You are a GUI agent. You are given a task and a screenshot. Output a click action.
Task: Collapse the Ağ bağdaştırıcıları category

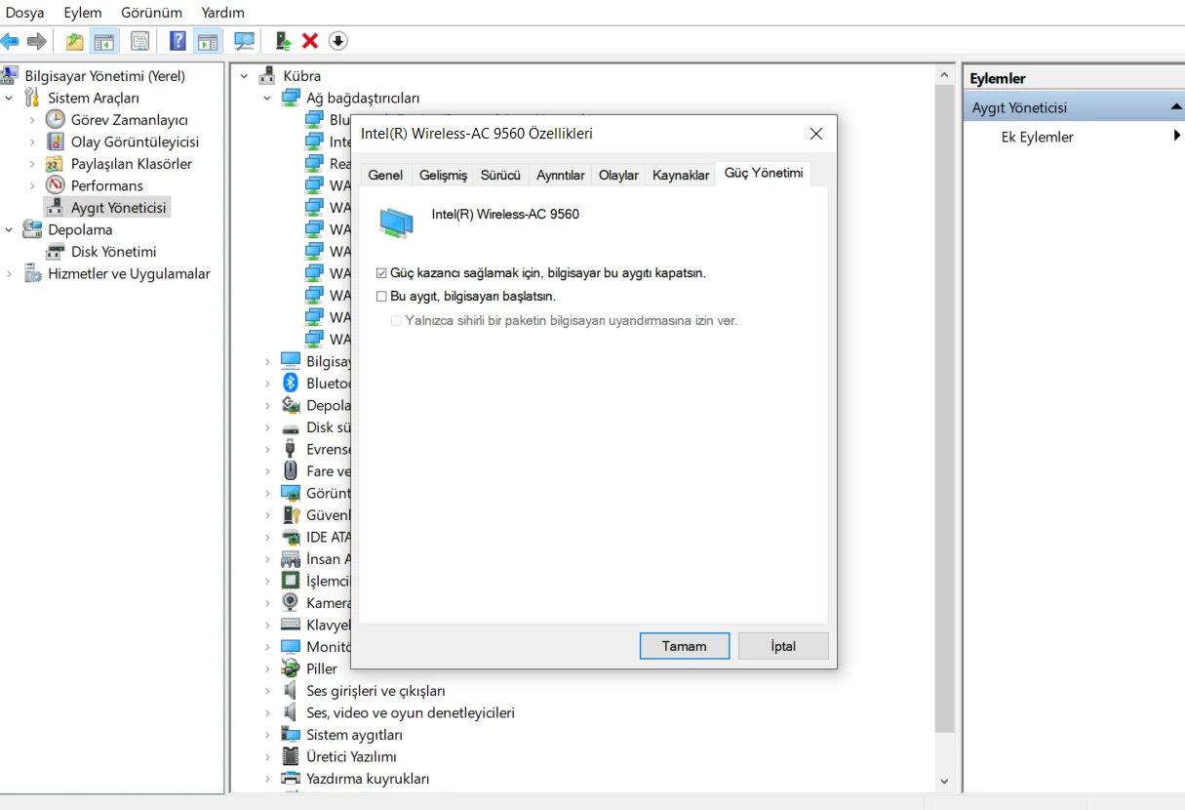point(267,98)
